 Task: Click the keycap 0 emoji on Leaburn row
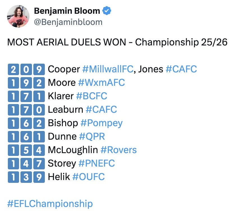click(x=40, y=109)
